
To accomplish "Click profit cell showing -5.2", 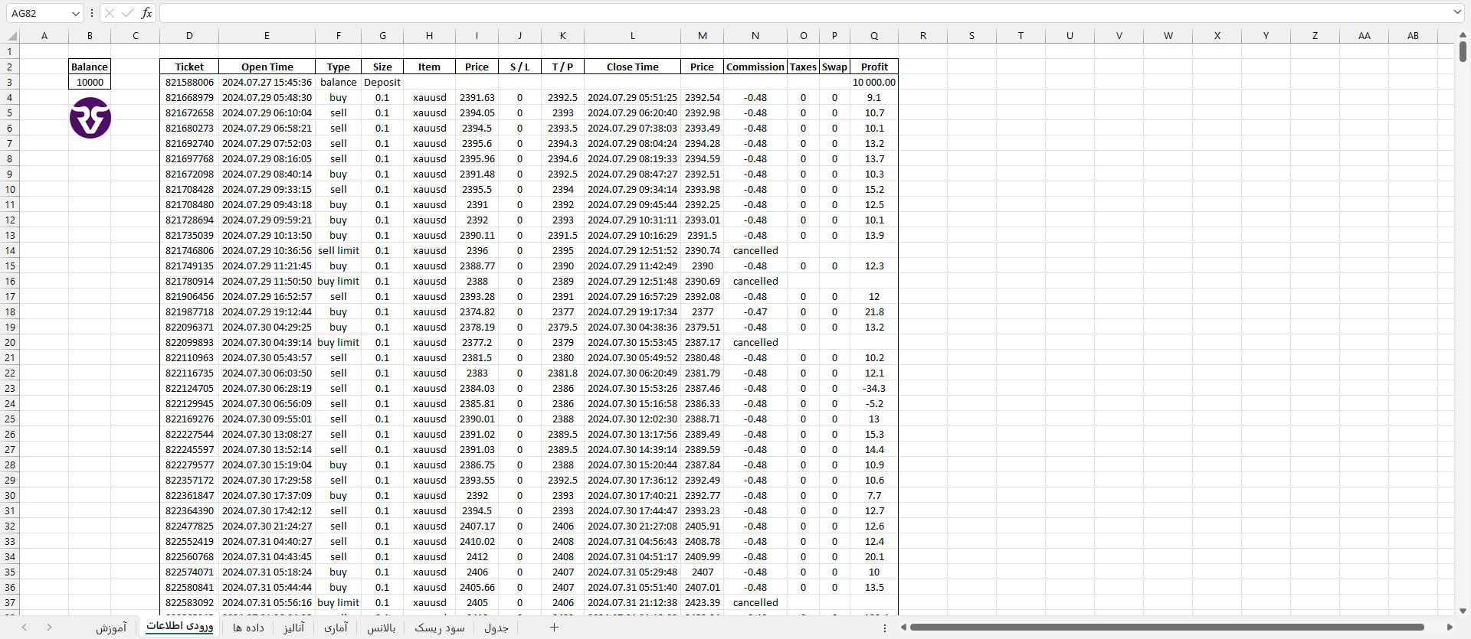I will (x=874, y=403).
